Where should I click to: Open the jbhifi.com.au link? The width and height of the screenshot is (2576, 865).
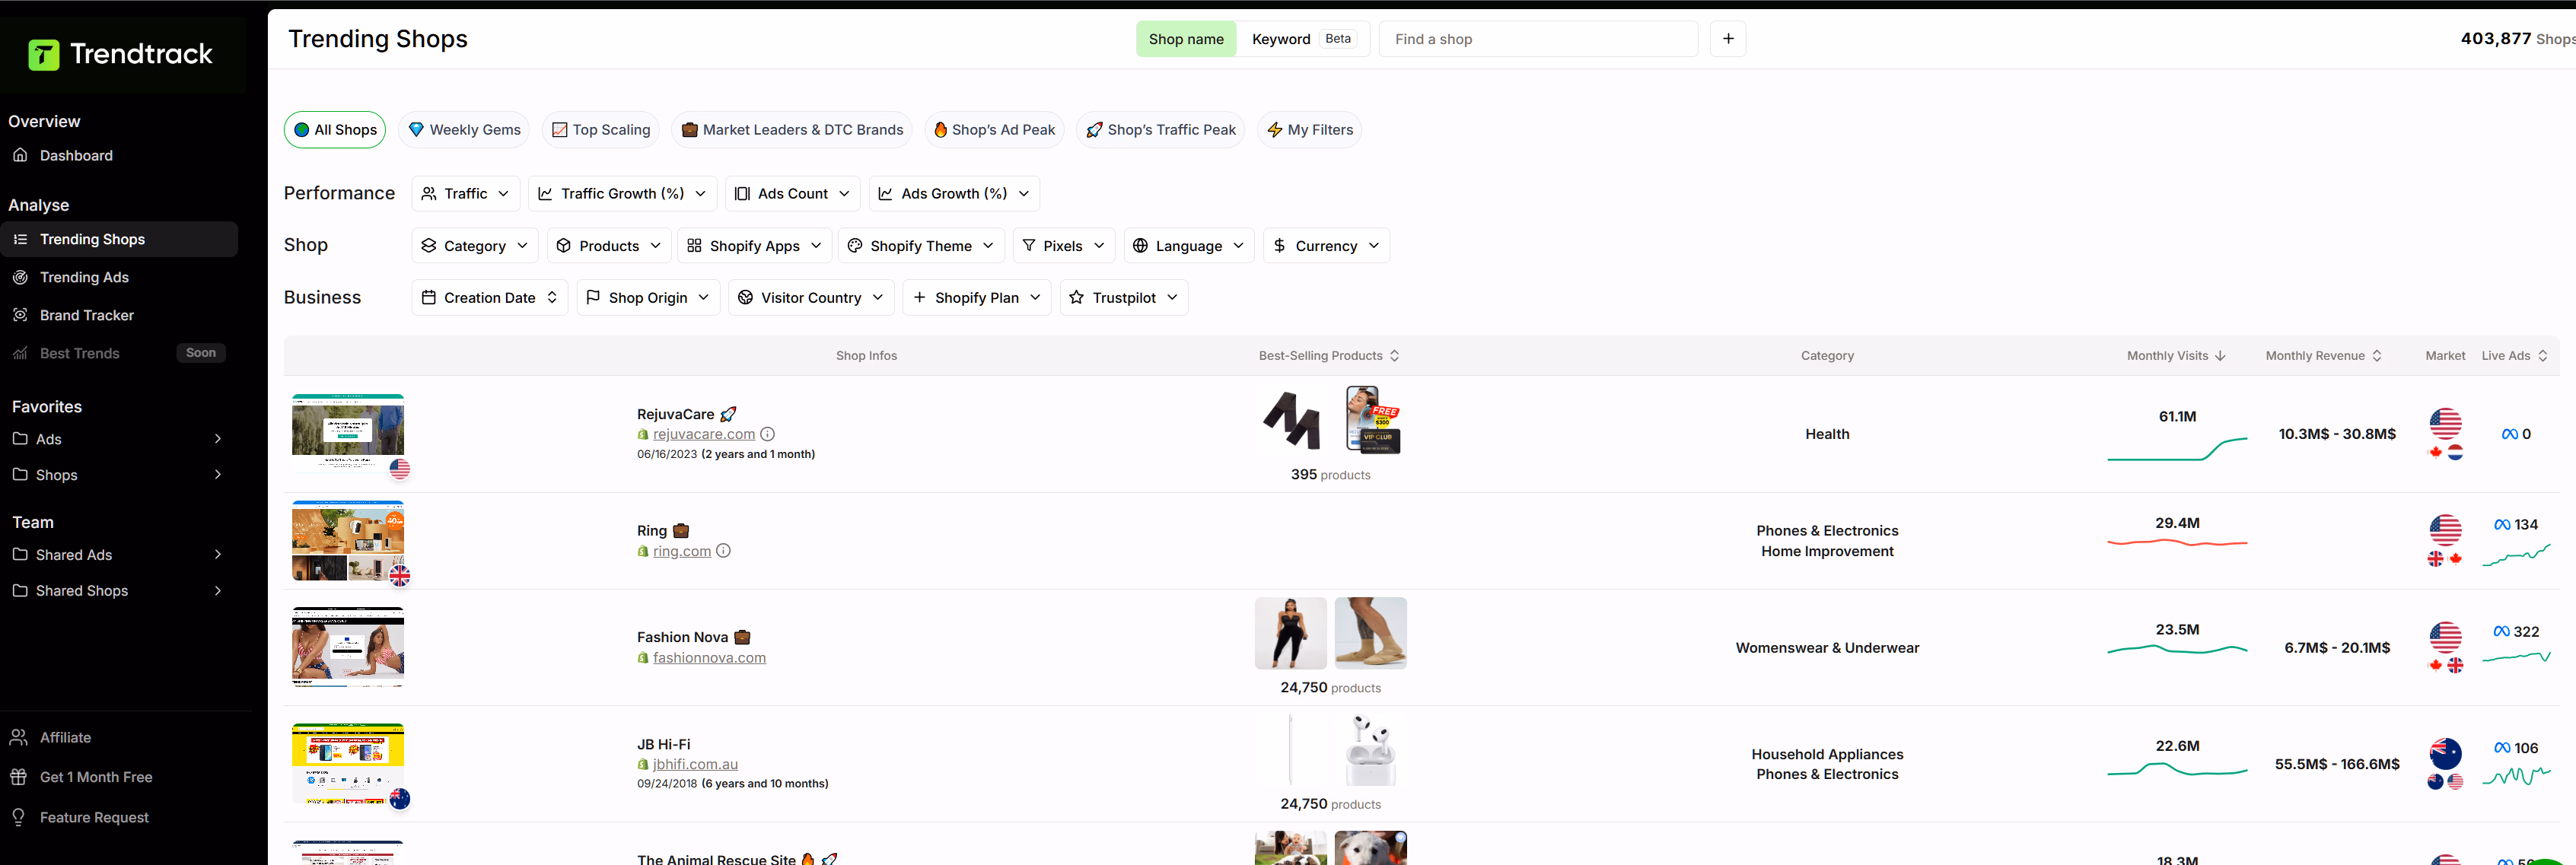(x=695, y=764)
